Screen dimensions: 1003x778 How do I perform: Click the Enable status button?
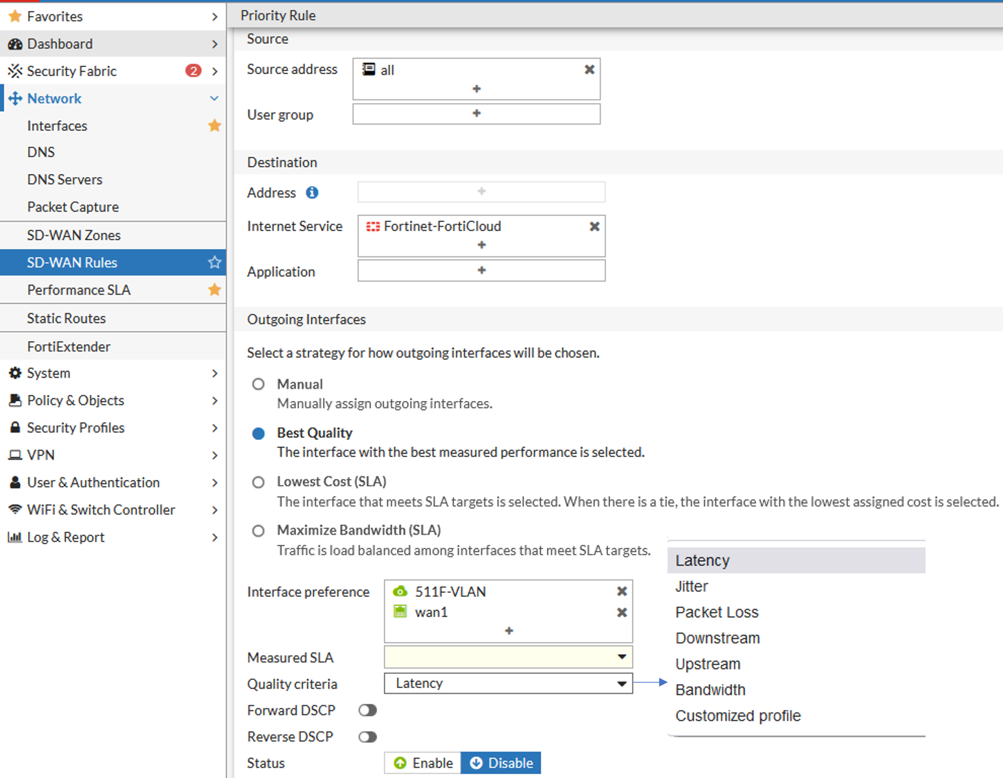coord(422,763)
